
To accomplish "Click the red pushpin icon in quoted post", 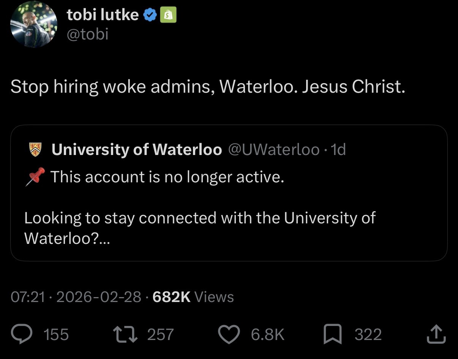I will (35, 177).
